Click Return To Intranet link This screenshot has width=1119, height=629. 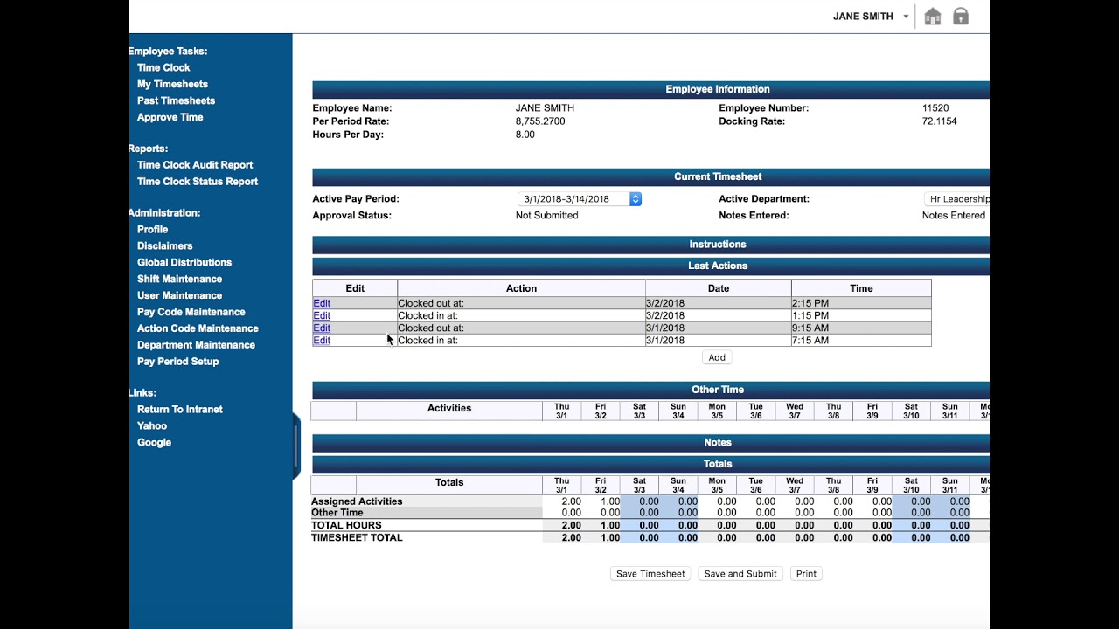pyautogui.click(x=179, y=410)
